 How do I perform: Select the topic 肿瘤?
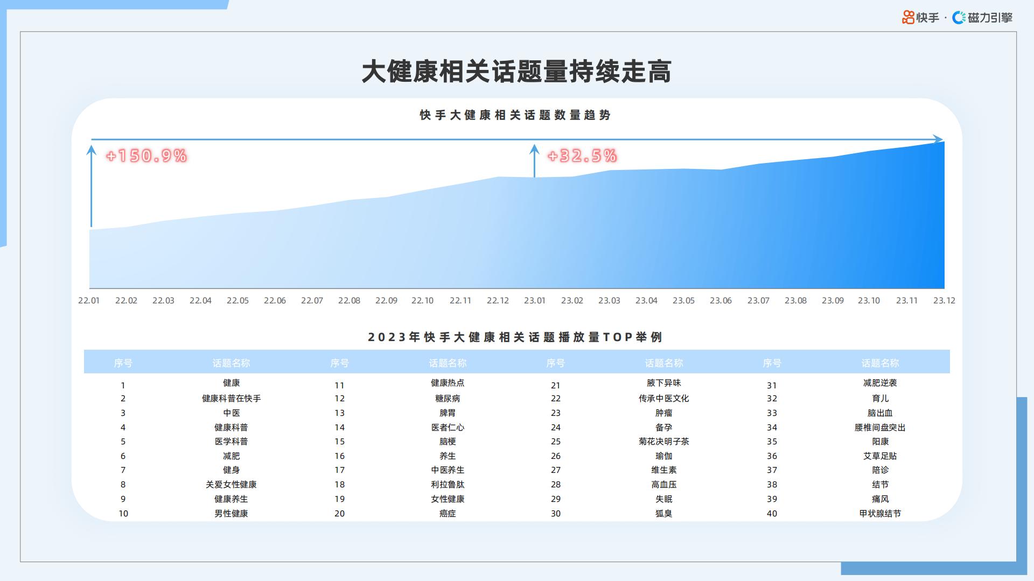pos(663,413)
